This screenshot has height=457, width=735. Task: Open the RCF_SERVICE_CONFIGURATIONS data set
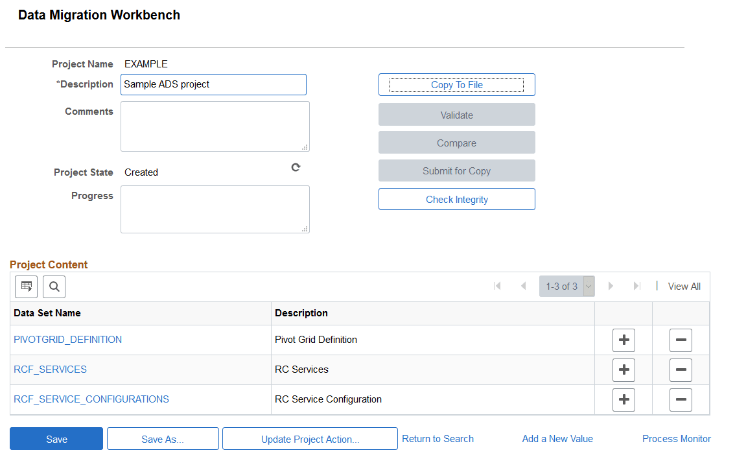tap(91, 399)
